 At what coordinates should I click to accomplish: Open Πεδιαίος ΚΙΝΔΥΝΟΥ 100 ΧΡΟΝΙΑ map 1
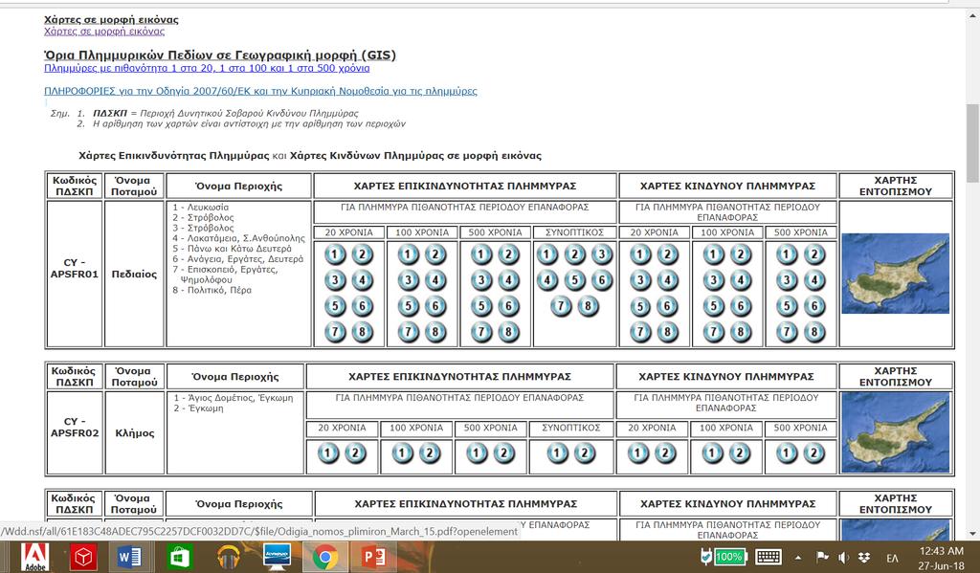[713, 254]
